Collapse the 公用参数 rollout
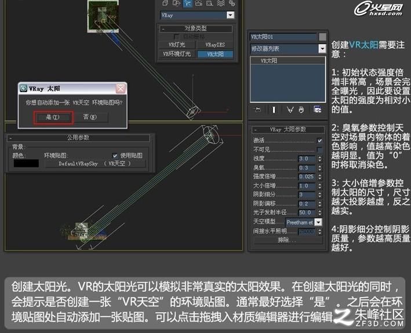 tap(78, 137)
